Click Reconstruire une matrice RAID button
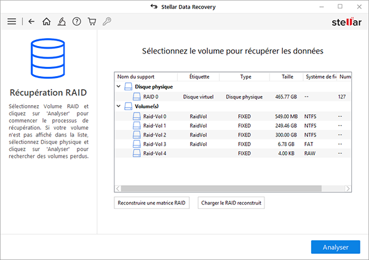This screenshot has height=260, width=369. coord(151,203)
